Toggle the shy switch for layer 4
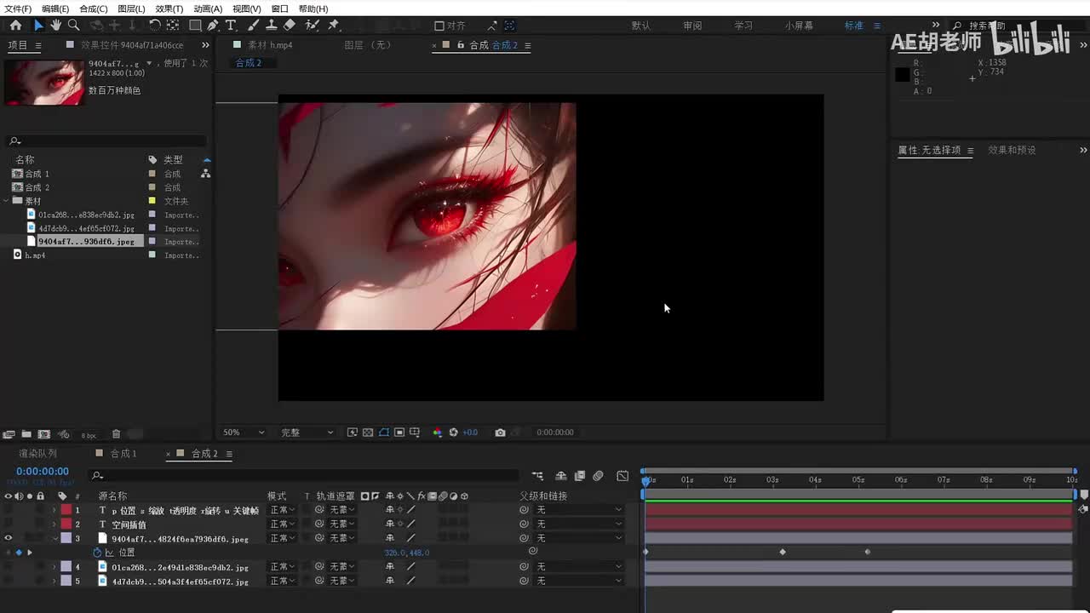 tap(390, 567)
